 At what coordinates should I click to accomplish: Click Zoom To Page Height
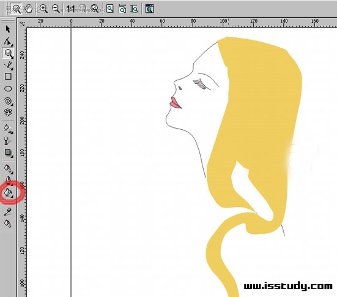pyautogui.click(x=135, y=9)
